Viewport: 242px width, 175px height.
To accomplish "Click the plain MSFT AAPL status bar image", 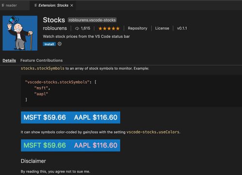I will (x=70, y=117).
